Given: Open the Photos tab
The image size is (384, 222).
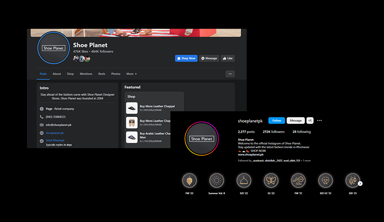Looking at the screenshot, I should pyautogui.click(x=116, y=74).
